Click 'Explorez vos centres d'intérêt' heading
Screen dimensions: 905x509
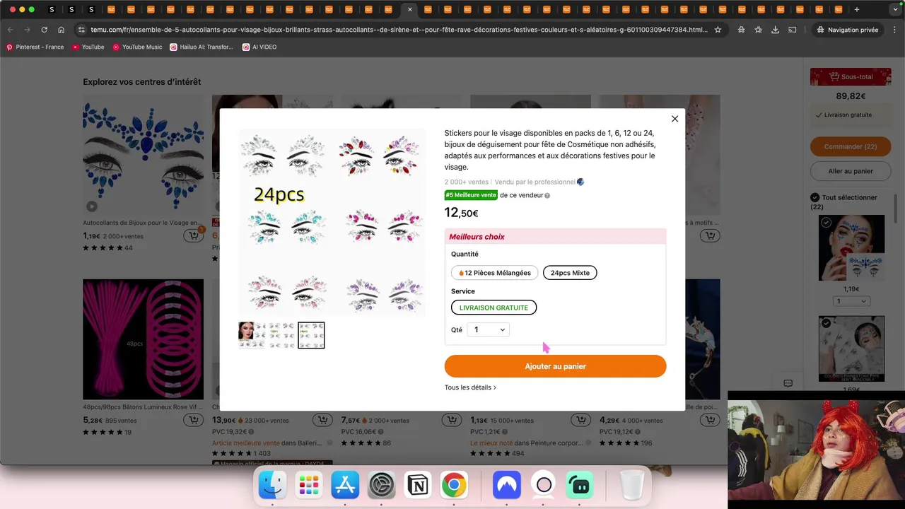(142, 82)
